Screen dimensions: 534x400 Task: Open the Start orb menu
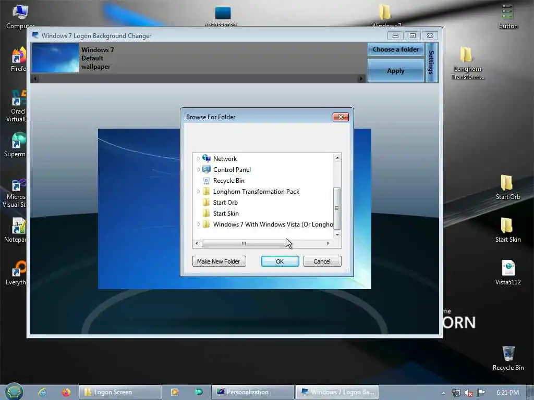click(14, 392)
